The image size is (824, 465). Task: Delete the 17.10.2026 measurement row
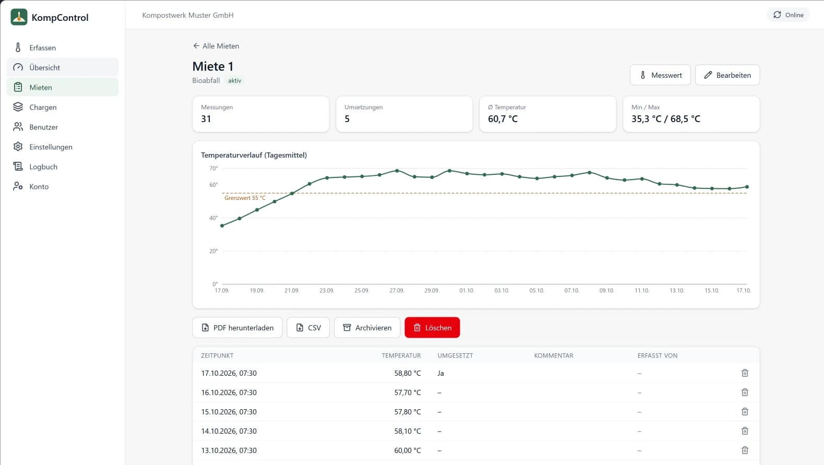tap(745, 373)
